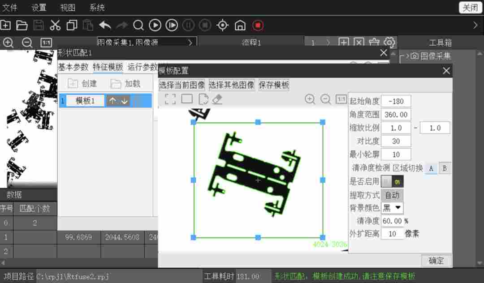Image resolution: width=484 pixels, height=283 pixels.
Task: Click the 对比度 input field
Action: click(x=396, y=141)
